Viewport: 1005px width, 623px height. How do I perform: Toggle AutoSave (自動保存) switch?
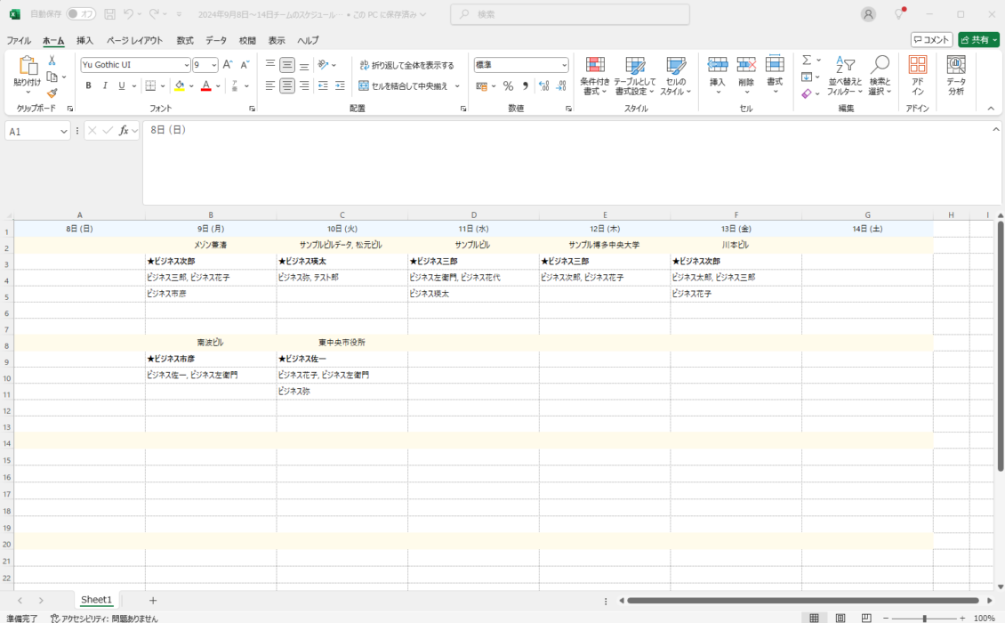(81, 14)
